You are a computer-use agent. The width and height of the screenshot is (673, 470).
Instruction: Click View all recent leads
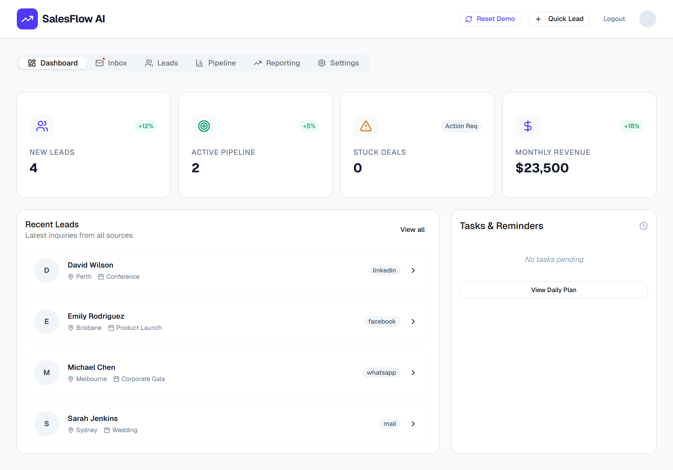413,230
